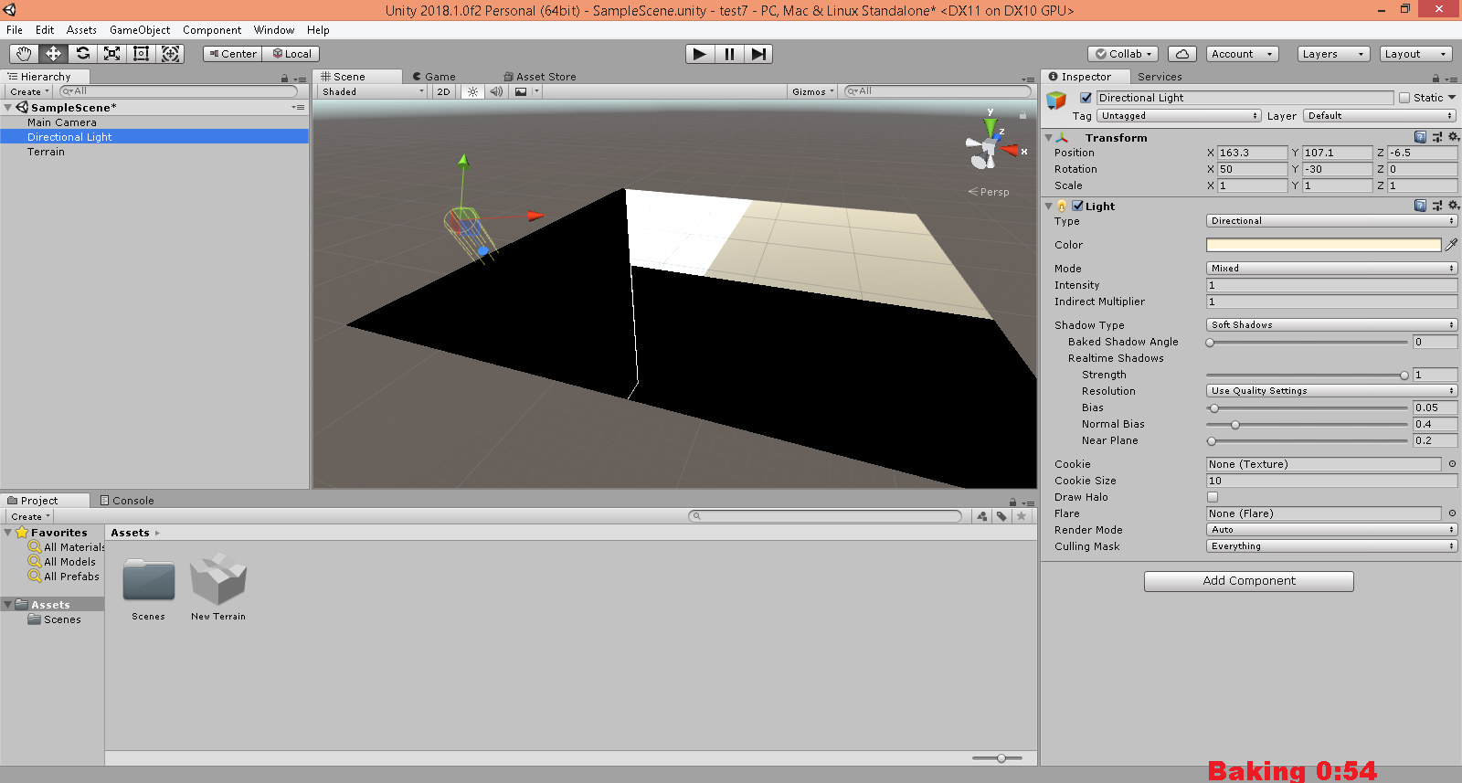Toggle pivot Center button
The image size is (1462, 783).
click(233, 54)
